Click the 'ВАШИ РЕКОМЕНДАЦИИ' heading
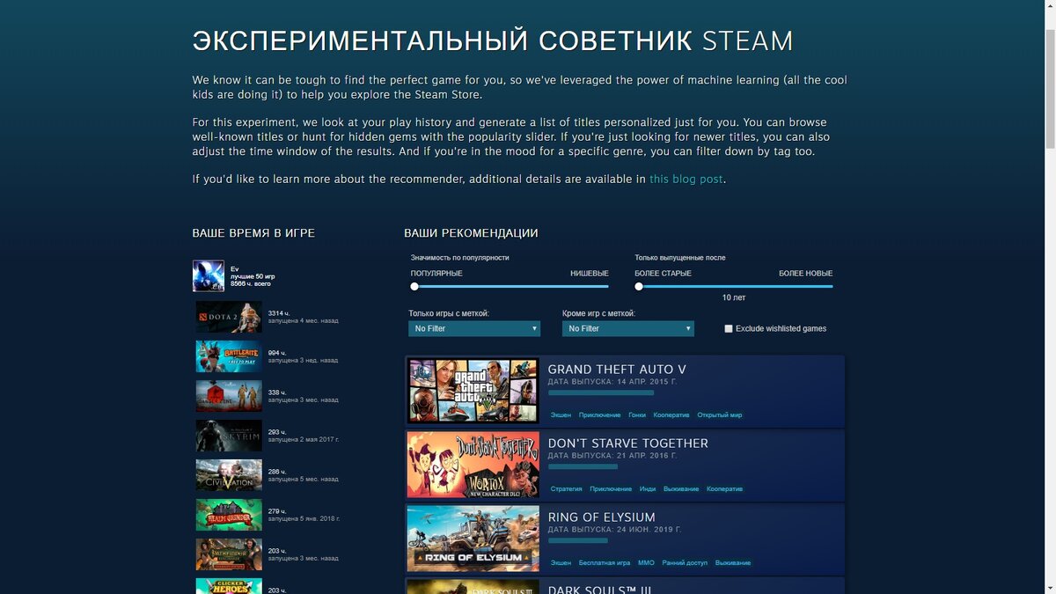This screenshot has height=594, width=1056. coord(471,233)
